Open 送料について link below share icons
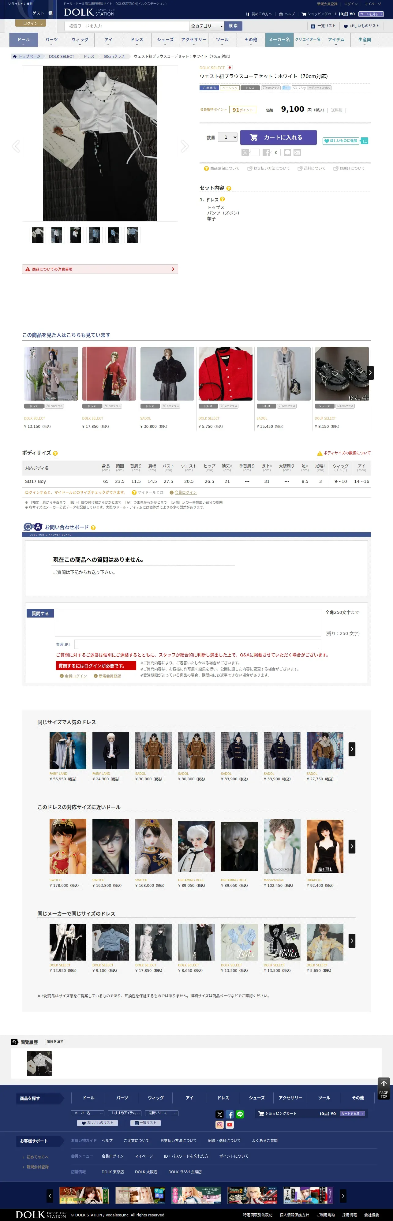Viewport: 393px width, 1221px height. pyautogui.click(x=312, y=168)
